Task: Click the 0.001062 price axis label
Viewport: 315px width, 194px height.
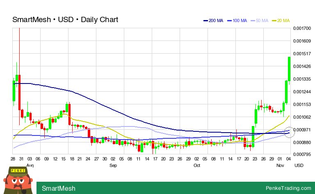Action: 302,117
